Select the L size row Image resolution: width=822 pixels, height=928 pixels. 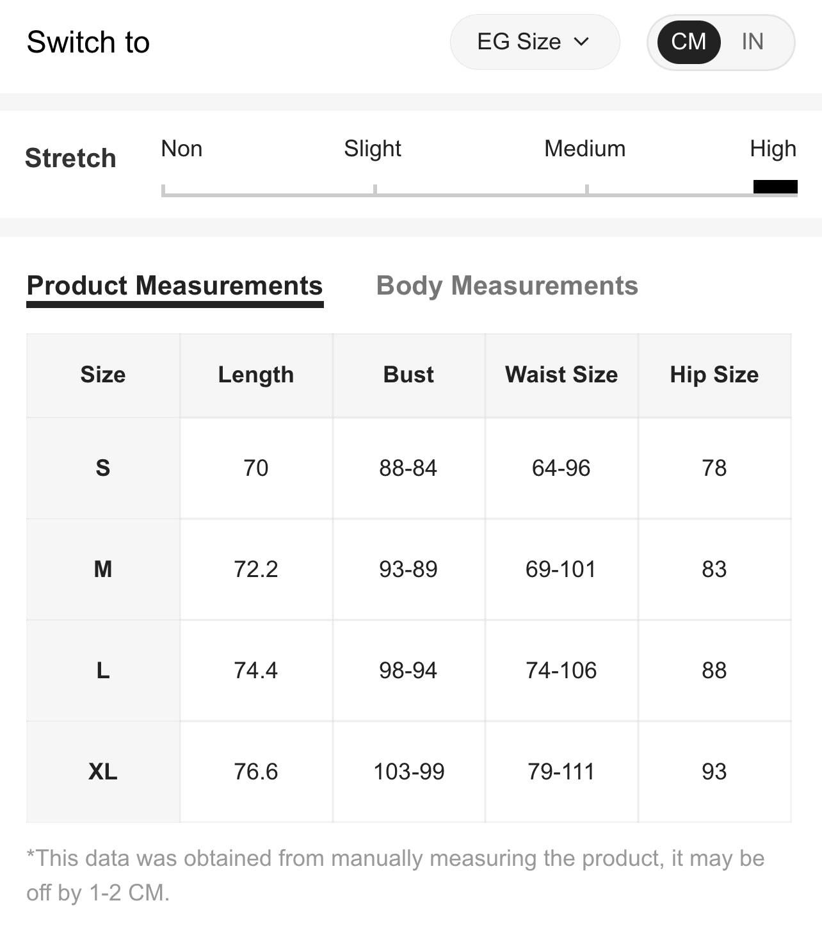(103, 671)
